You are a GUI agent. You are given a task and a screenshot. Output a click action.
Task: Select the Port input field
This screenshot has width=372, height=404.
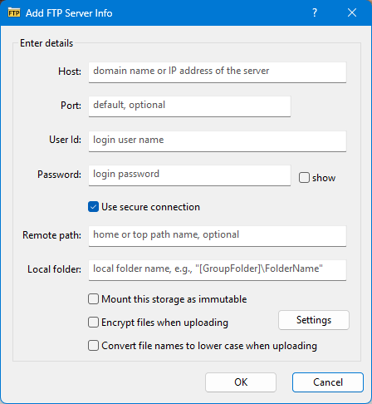pyautogui.click(x=189, y=106)
